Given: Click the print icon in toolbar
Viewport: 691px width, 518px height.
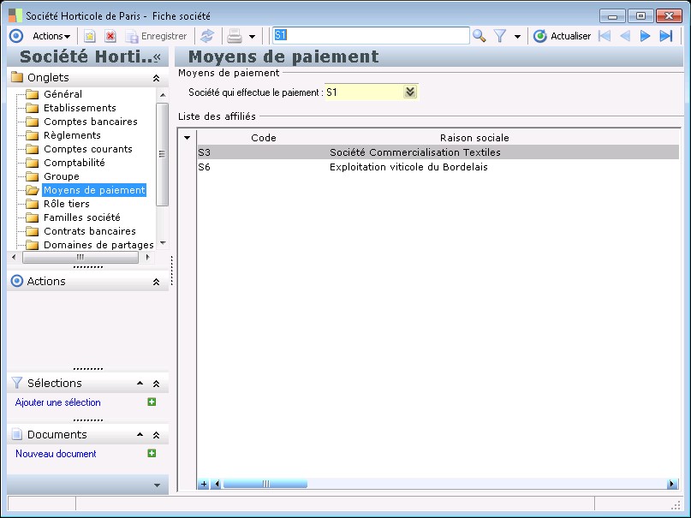Looking at the screenshot, I should click(234, 36).
